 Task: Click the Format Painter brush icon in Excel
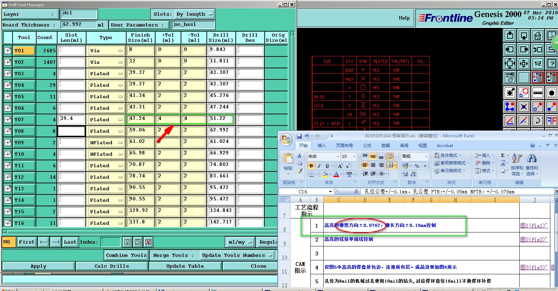coord(300,171)
